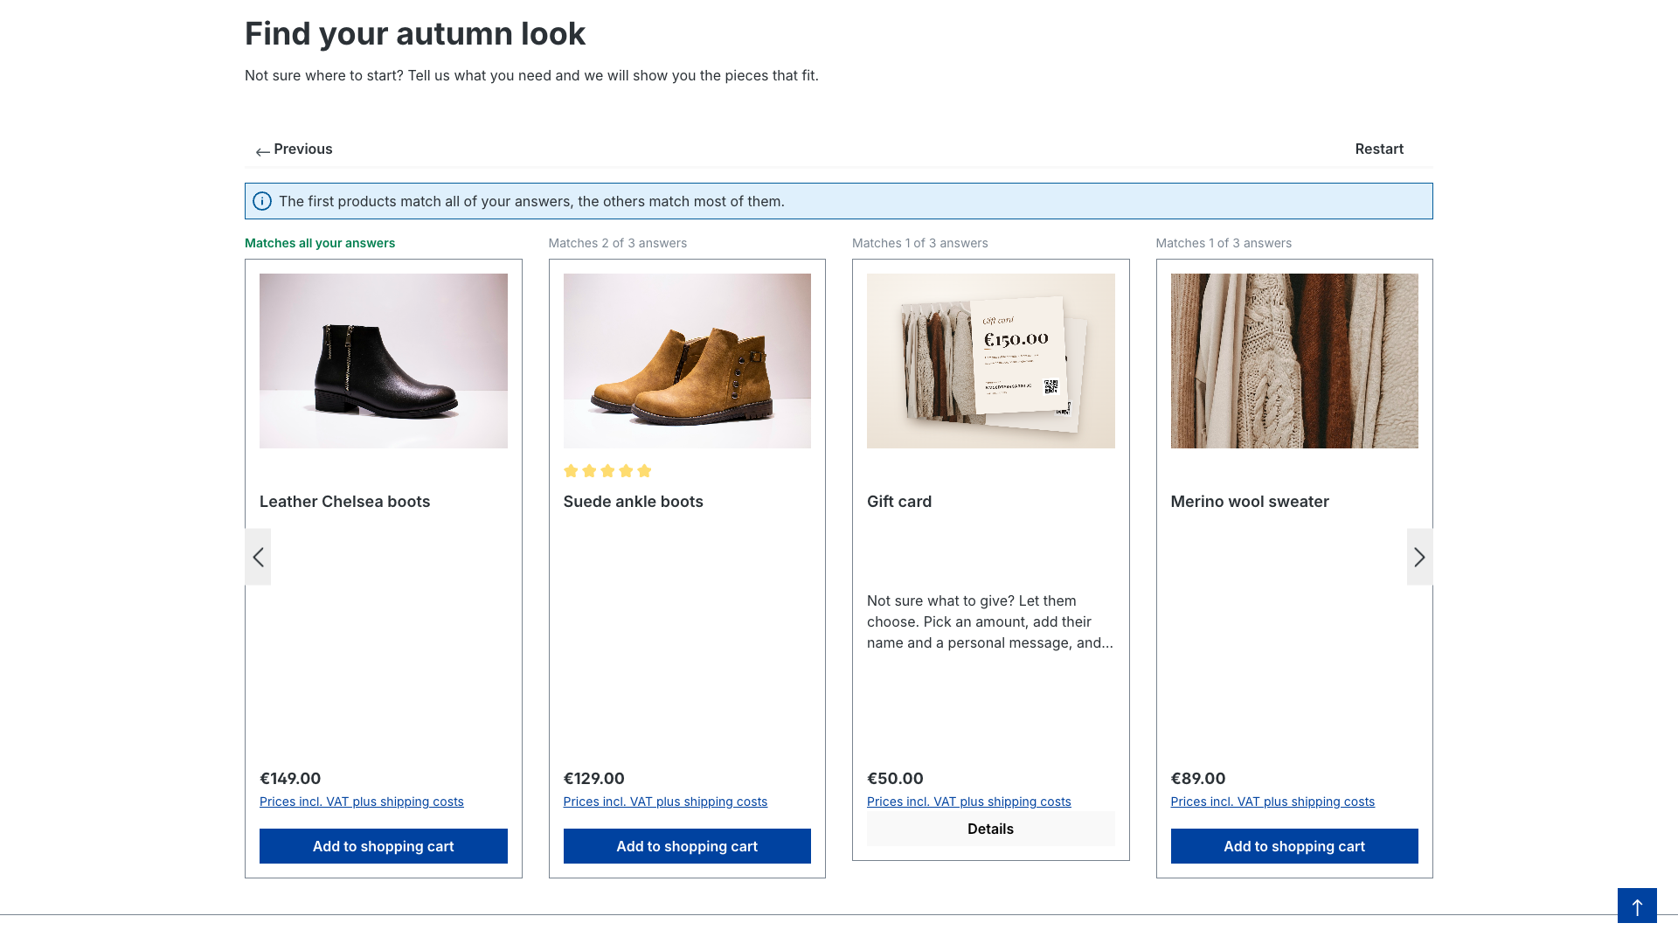Open the Merino wool sweater product image
This screenshot has height=944, width=1678.
[1294, 361]
